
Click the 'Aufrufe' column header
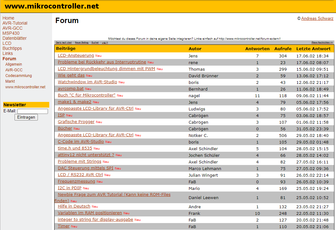(283, 49)
